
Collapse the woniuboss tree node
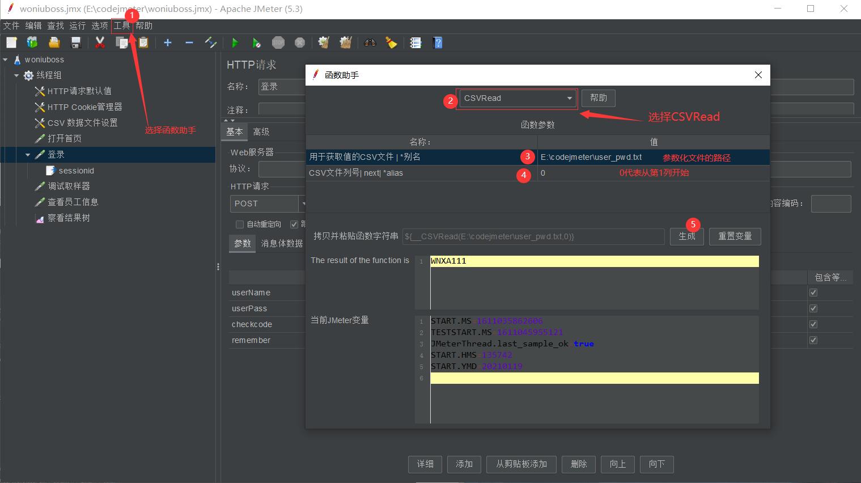coord(6,60)
